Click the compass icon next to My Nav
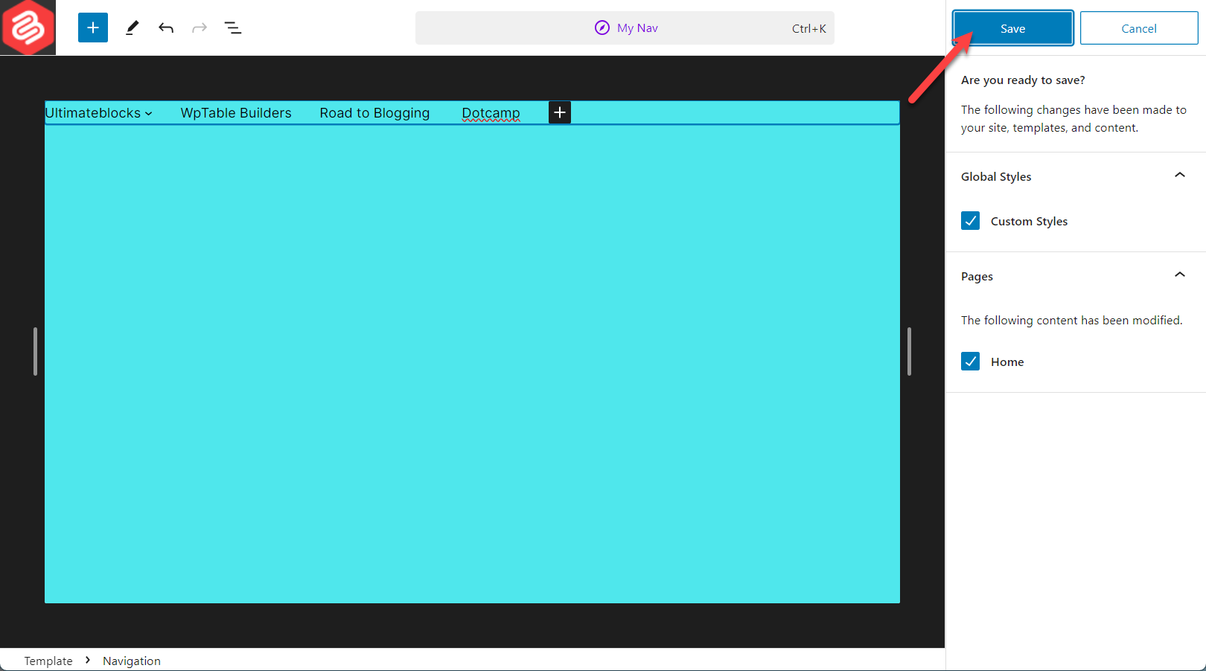Screen dimensions: 1206x671 [602, 28]
